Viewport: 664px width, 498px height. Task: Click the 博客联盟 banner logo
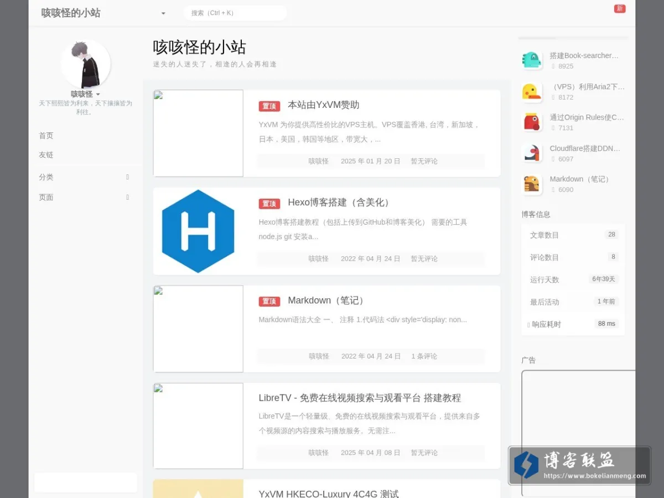[x=579, y=466]
